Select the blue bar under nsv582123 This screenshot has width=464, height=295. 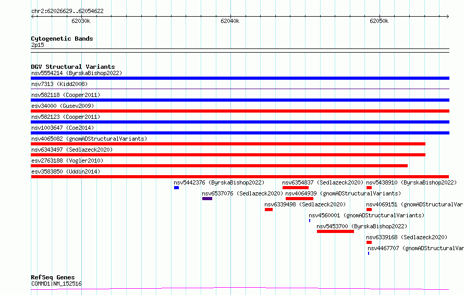coord(240,122)
